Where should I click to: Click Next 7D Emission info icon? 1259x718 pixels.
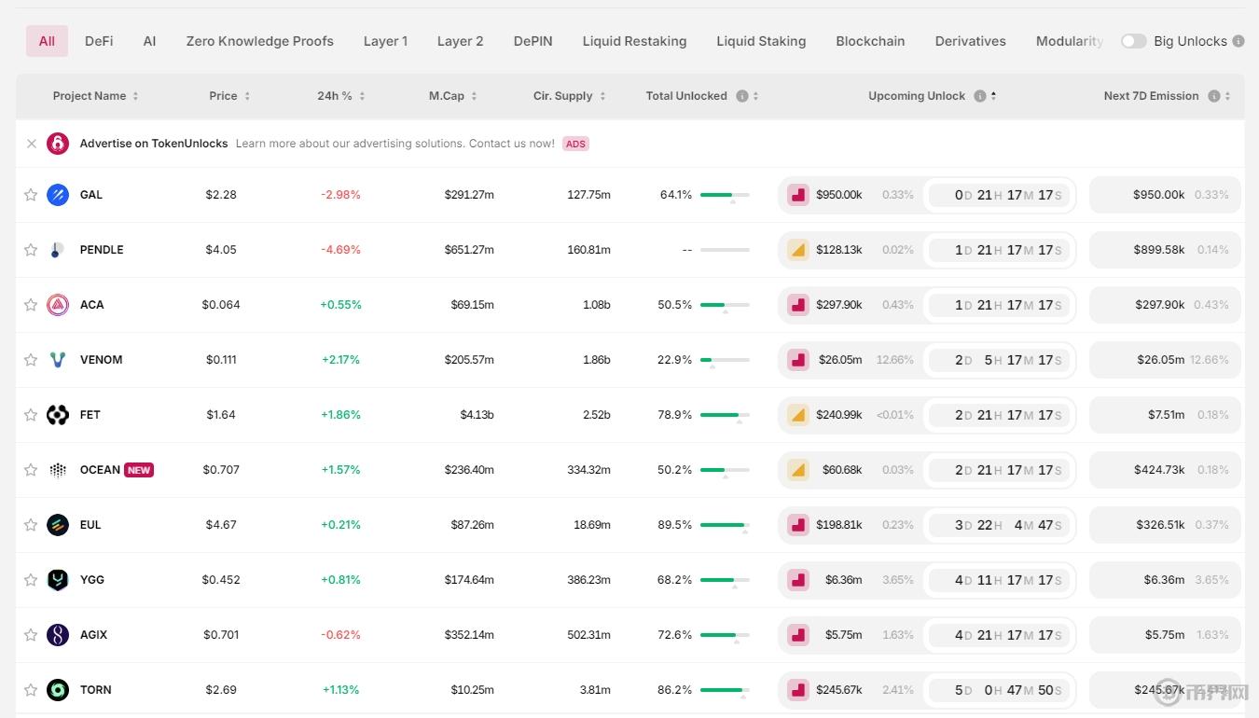pyautogui.click(x=1214, y=96)
